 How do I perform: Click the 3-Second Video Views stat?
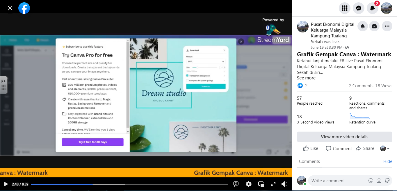click(x=316, y=119)
